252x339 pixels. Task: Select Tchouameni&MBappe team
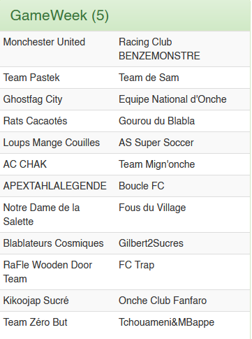(167, 323)
